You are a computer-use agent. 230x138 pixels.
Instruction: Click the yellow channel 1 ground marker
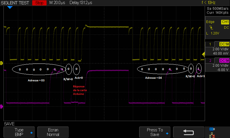(x=1, y=63)
